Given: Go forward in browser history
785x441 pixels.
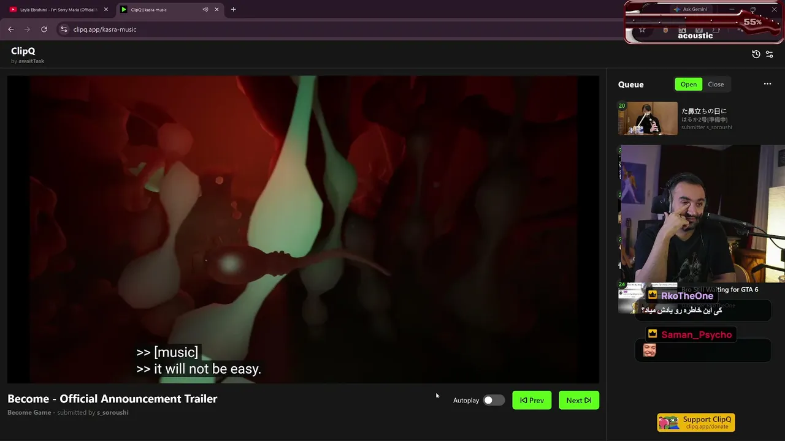Looking at the screenshot, I should click(27, 29).
